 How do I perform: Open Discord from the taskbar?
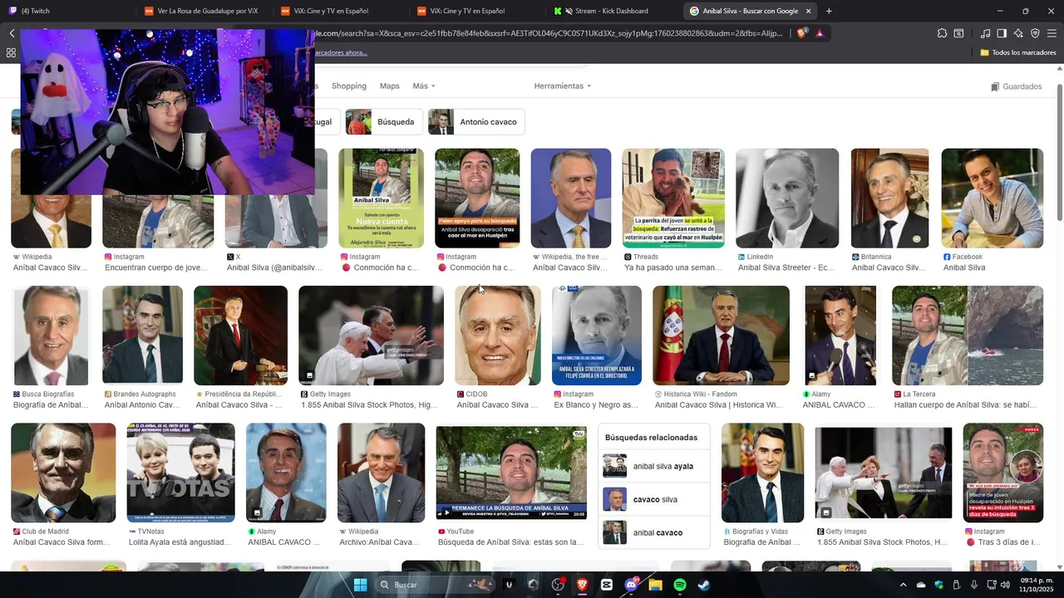click(x=631, y=585)
